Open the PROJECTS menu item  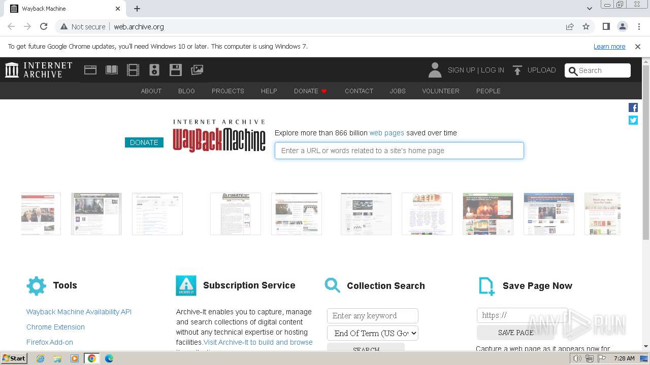click(x=228, y=91)
